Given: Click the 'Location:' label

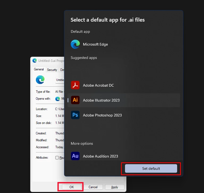Looking at the screenshot, I should tap(42, 109).
